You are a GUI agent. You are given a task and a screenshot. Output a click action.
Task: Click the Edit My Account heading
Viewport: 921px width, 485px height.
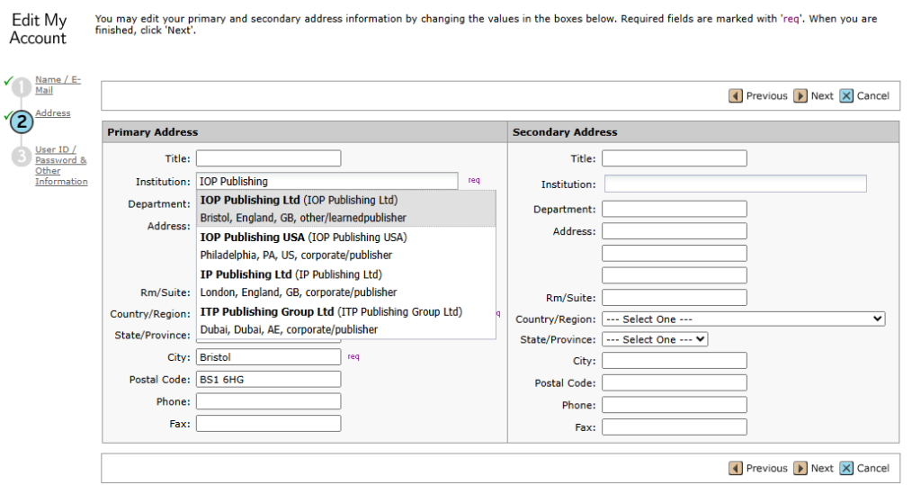[x=39, y=29]
